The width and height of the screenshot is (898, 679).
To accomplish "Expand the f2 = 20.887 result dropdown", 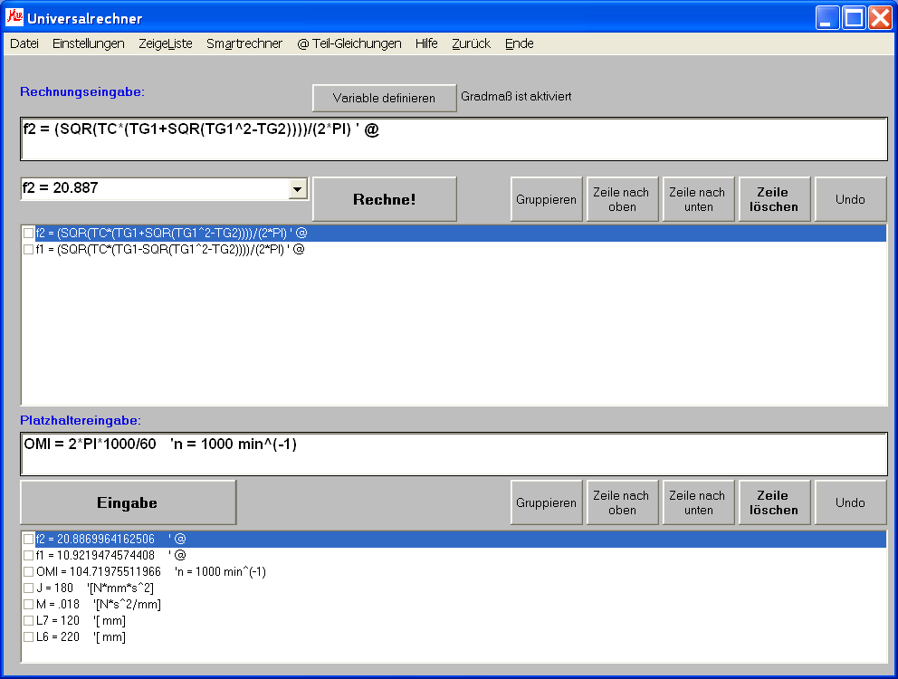I will (298, 188).
